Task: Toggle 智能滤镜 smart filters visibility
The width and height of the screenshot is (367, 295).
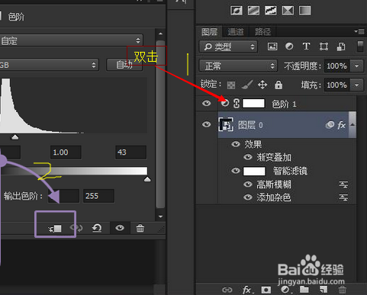Action: click(x=236, y=171)
